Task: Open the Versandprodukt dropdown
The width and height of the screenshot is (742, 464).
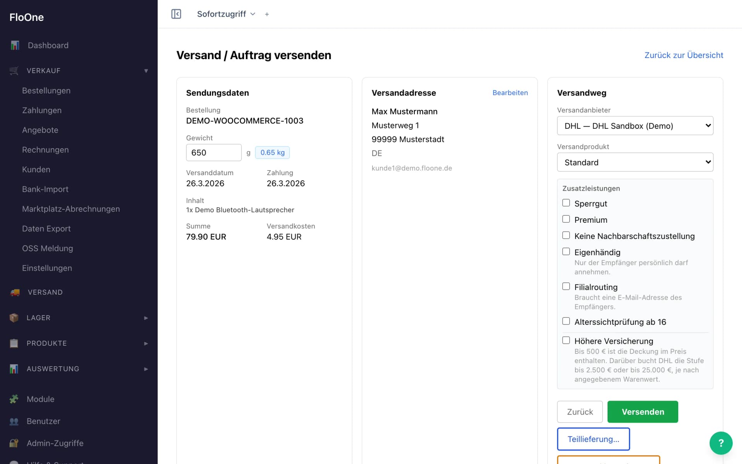Action: (x=635, y=162)
